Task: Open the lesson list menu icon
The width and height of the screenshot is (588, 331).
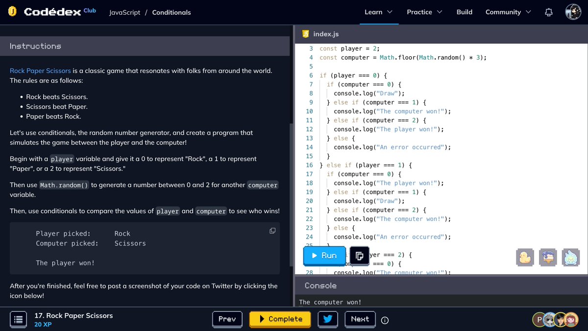Action: [x=19, y=320]
